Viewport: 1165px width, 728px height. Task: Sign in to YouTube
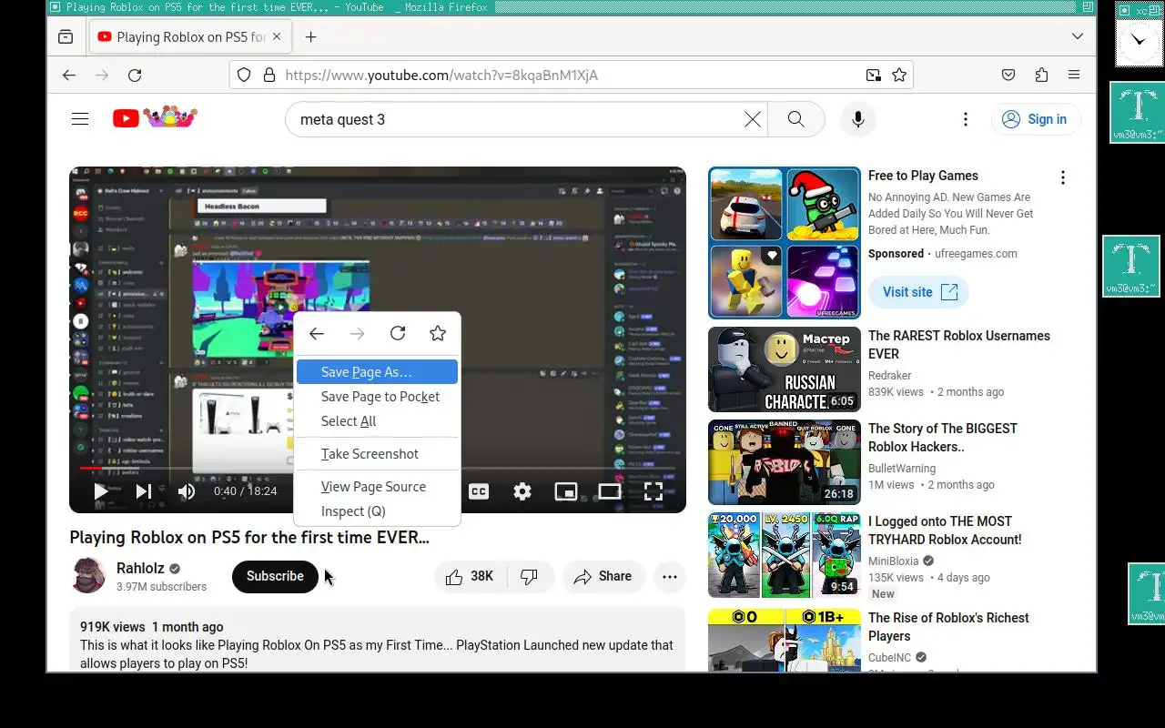(x=1035, y=119)
